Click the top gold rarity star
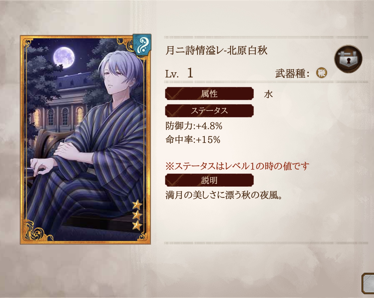The image size is (374, 298). point(137,205)
